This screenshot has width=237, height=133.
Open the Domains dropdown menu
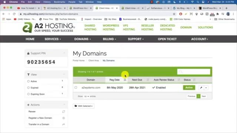tap(83, 39)
